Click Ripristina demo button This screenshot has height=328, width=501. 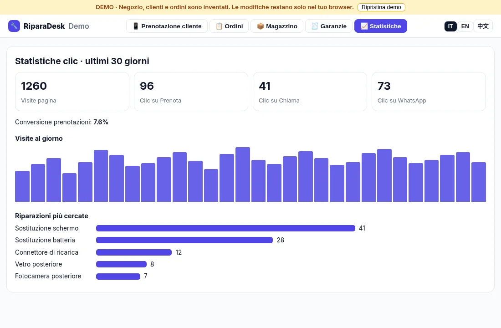381,7
